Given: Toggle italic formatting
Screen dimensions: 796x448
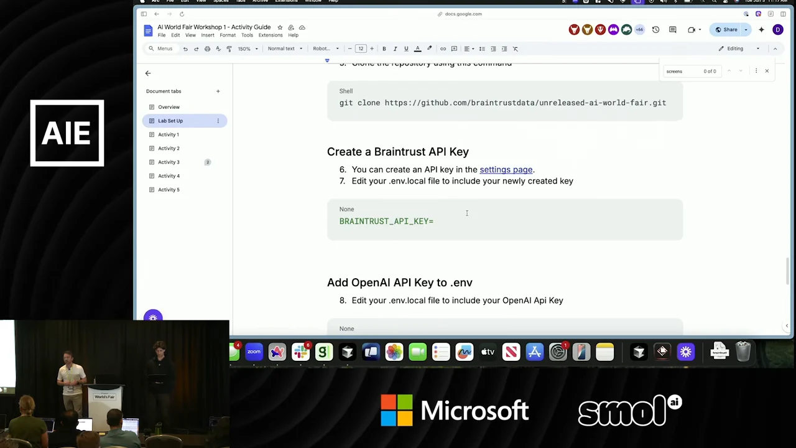Looking at the screenshot, I should click(395, 49).
